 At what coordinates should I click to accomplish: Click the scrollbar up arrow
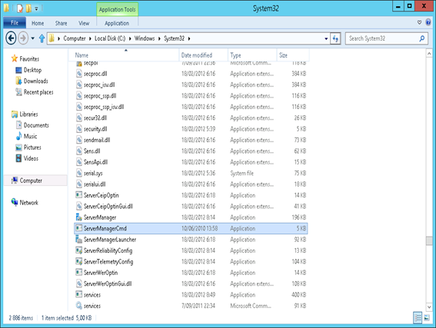(429, 53)
